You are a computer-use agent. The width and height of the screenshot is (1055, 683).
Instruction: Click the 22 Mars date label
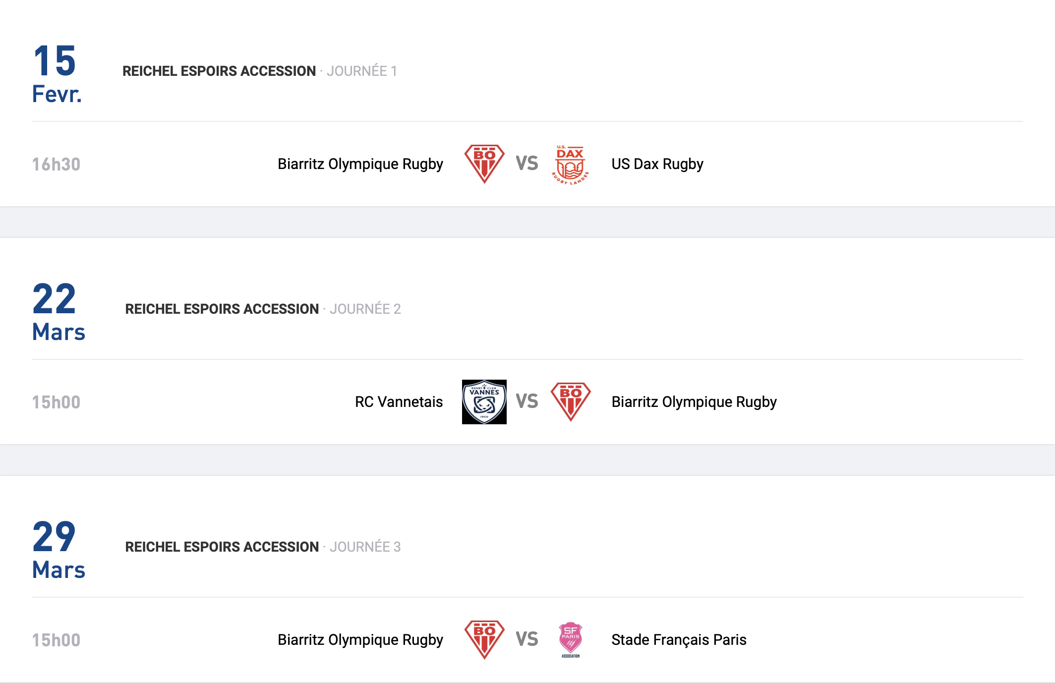point(59,312)
